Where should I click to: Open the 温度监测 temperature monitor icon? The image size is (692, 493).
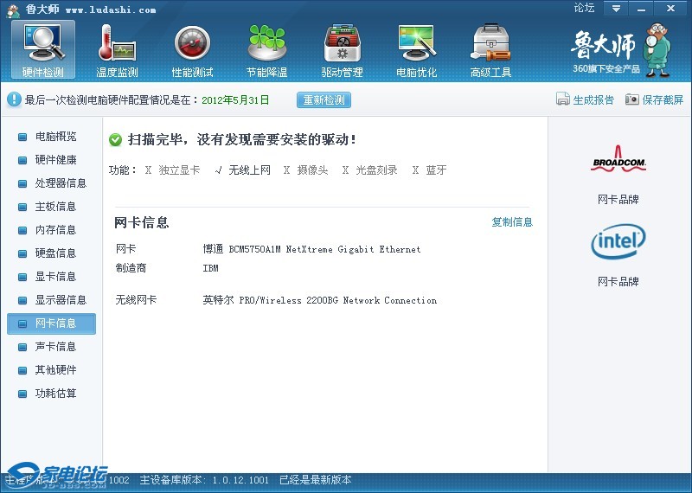(x=118, y=43)
